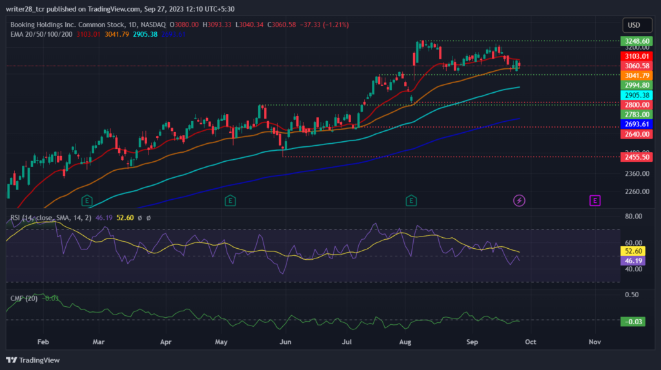Viewport: 661px width, 370px height.
Task: Click the Jul date axis label
Action: [x=347, y=342]
